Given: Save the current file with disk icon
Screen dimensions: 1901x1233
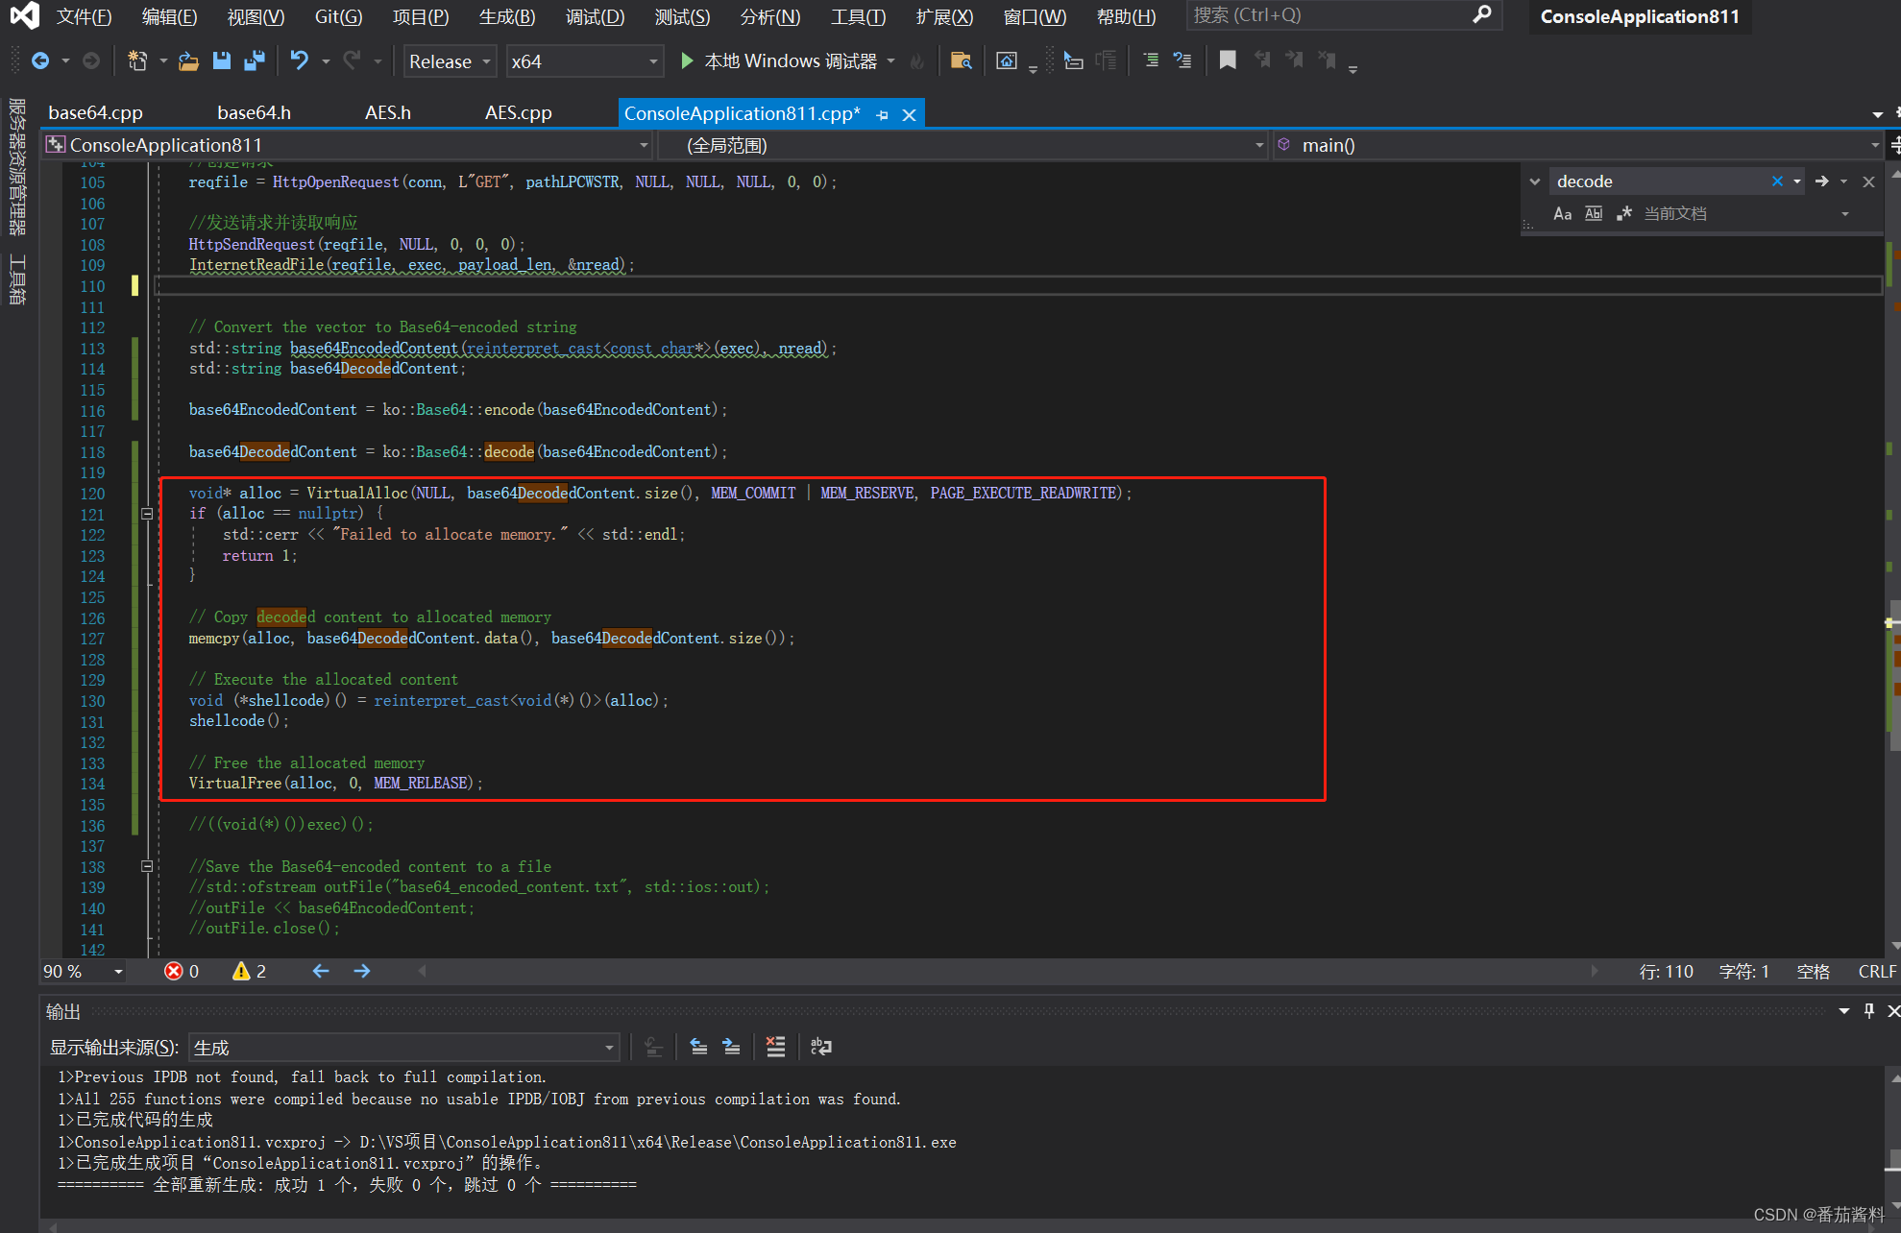Looking at the screenshot, I should click(x=222, y=61).
